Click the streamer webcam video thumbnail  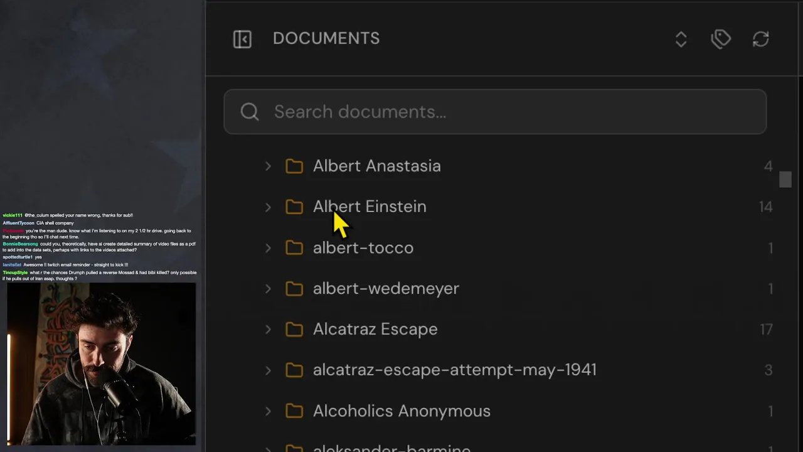click(x=102, y=364)
